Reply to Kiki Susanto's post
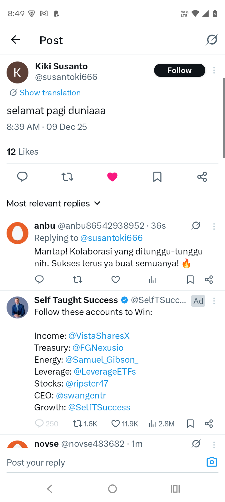Screen dimensions: 225x502 pyautogui.click(x=22, y=177)
